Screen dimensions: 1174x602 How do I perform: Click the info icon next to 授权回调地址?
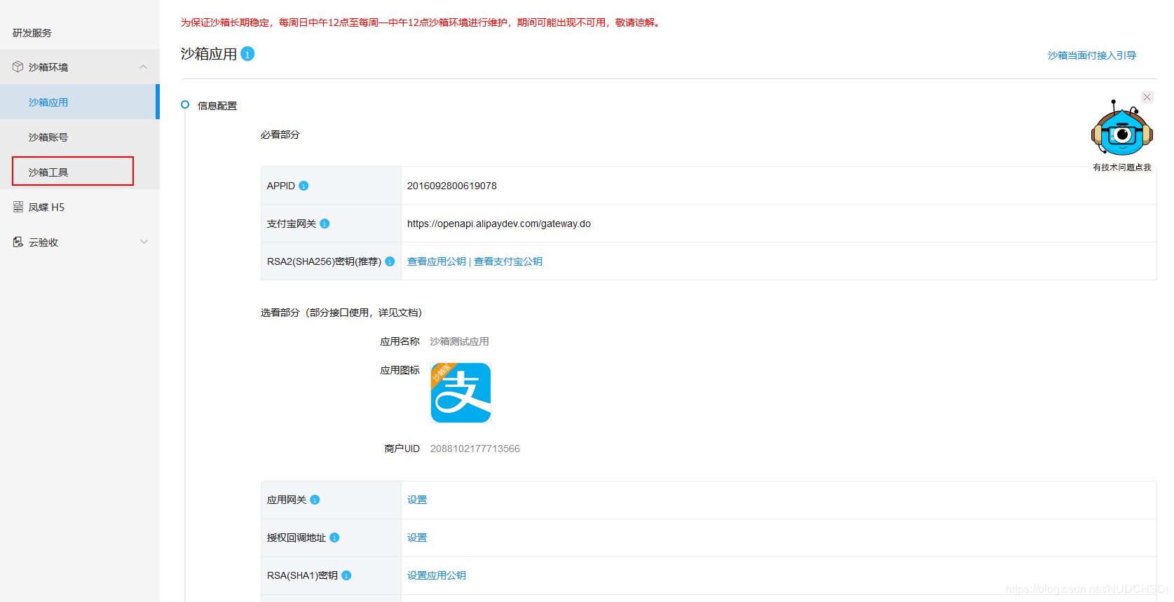[334, 538]
